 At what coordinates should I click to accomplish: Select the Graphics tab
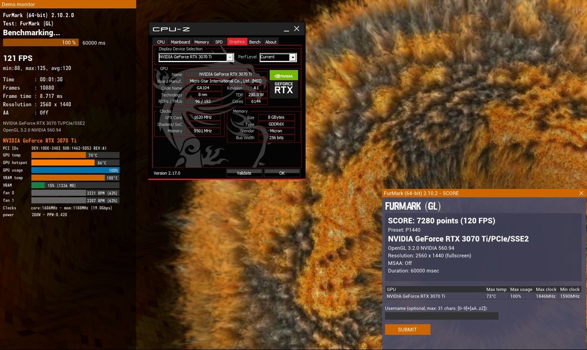click(x=237, y=42)
